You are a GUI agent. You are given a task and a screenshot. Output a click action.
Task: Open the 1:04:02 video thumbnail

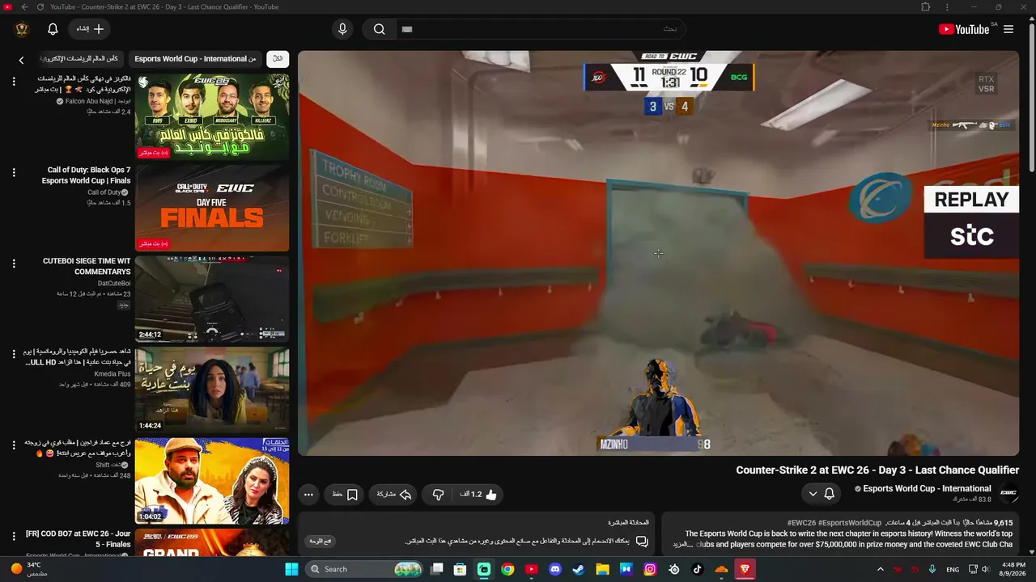[212, 481]
